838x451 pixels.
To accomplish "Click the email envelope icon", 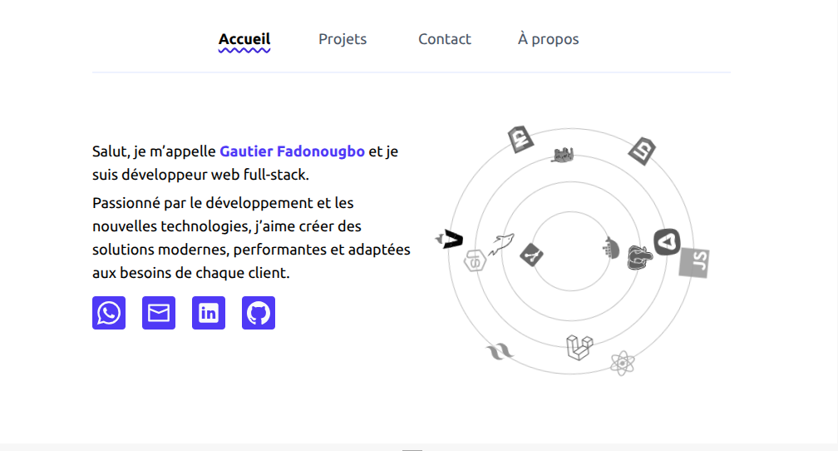I will (159, 313).
